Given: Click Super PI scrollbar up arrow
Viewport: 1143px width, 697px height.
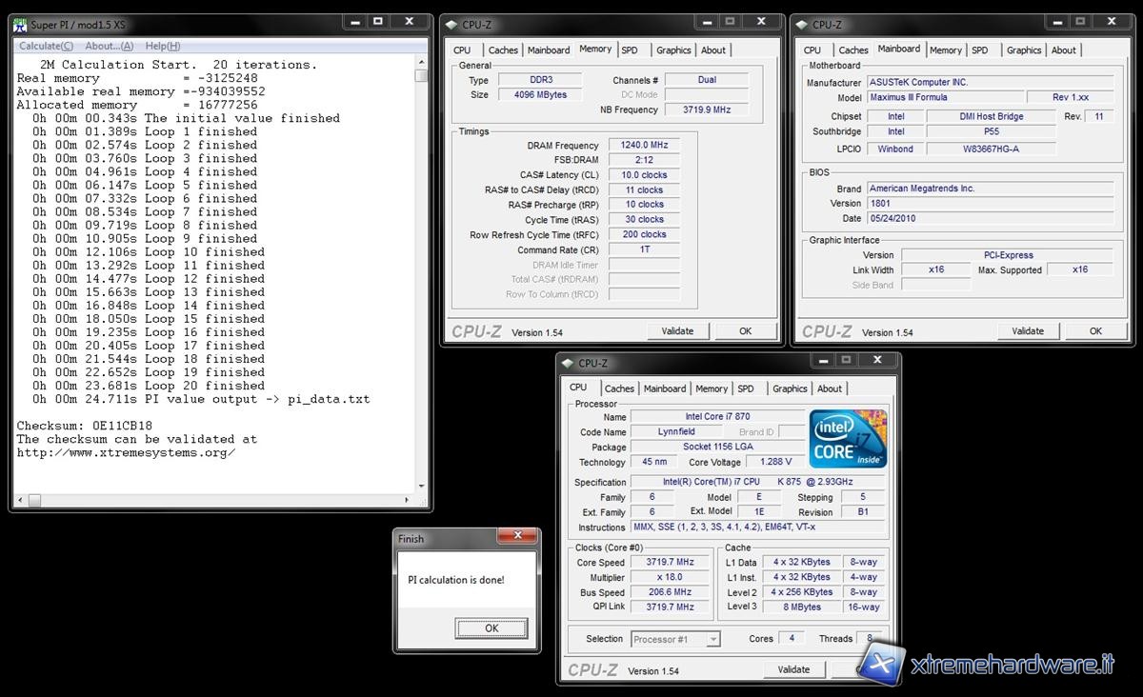Looking at the screenshot, I should pyautogui.click(x=421, y=63).
